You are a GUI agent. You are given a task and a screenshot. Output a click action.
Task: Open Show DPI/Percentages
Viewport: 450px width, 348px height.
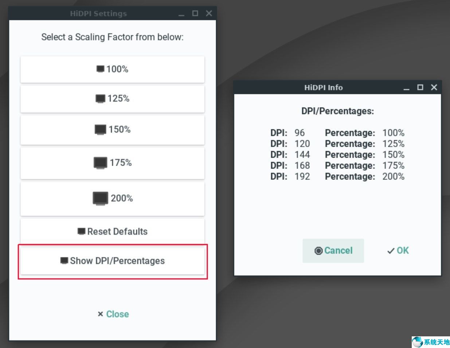(x=112, y=261)
